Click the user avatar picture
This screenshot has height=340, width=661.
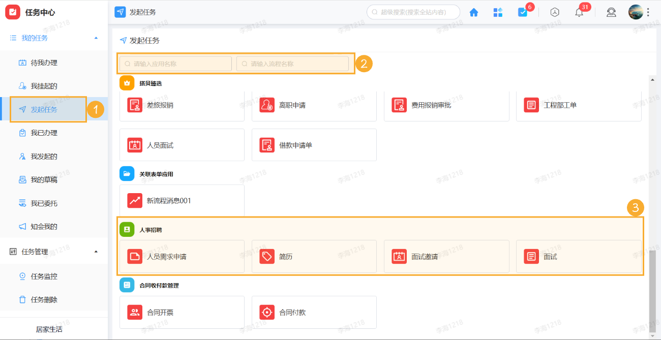click(x=636, y=12)
